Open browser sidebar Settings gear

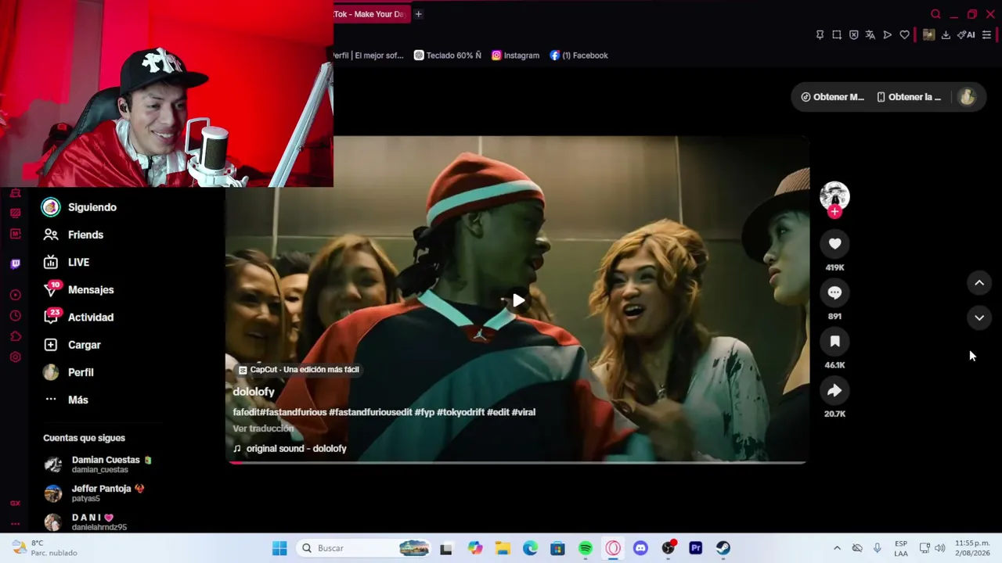[15, 357]
